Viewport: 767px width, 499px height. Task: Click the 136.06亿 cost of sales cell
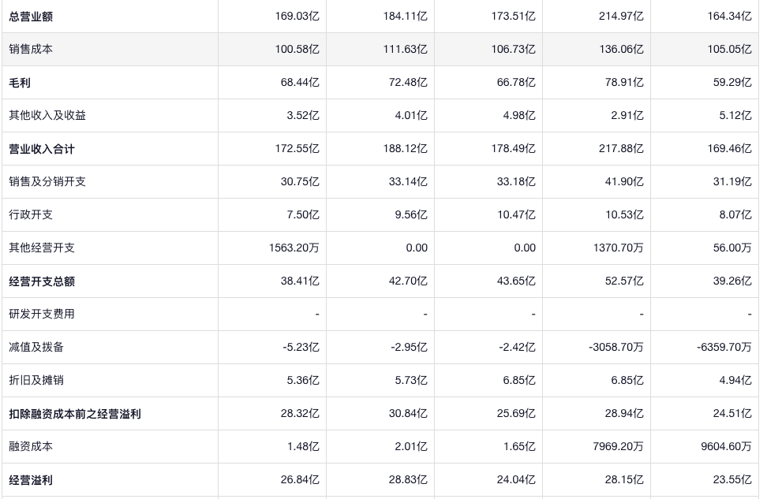pyautogui.click(x=621, y=49)
